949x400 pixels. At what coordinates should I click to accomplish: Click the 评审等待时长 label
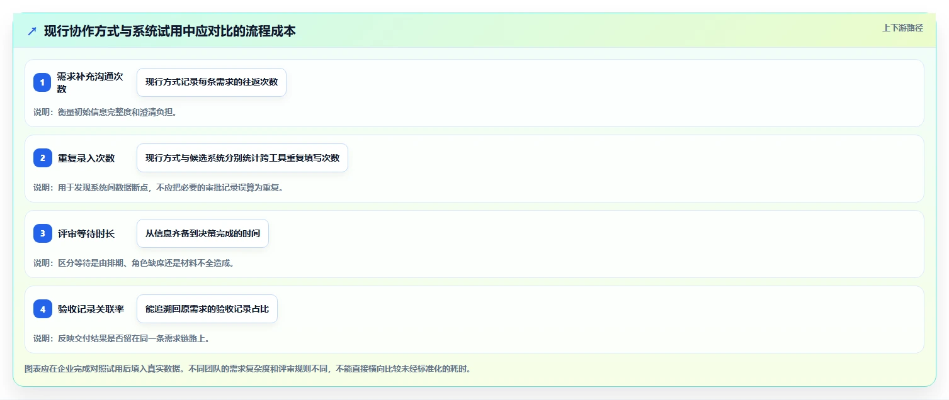[86, 233]
